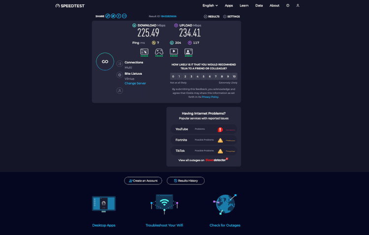Click the download speed value 225.49

(x=148, y=33)
